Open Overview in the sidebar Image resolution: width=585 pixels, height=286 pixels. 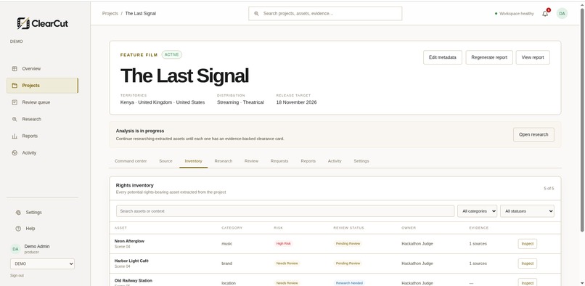point(42,69)
